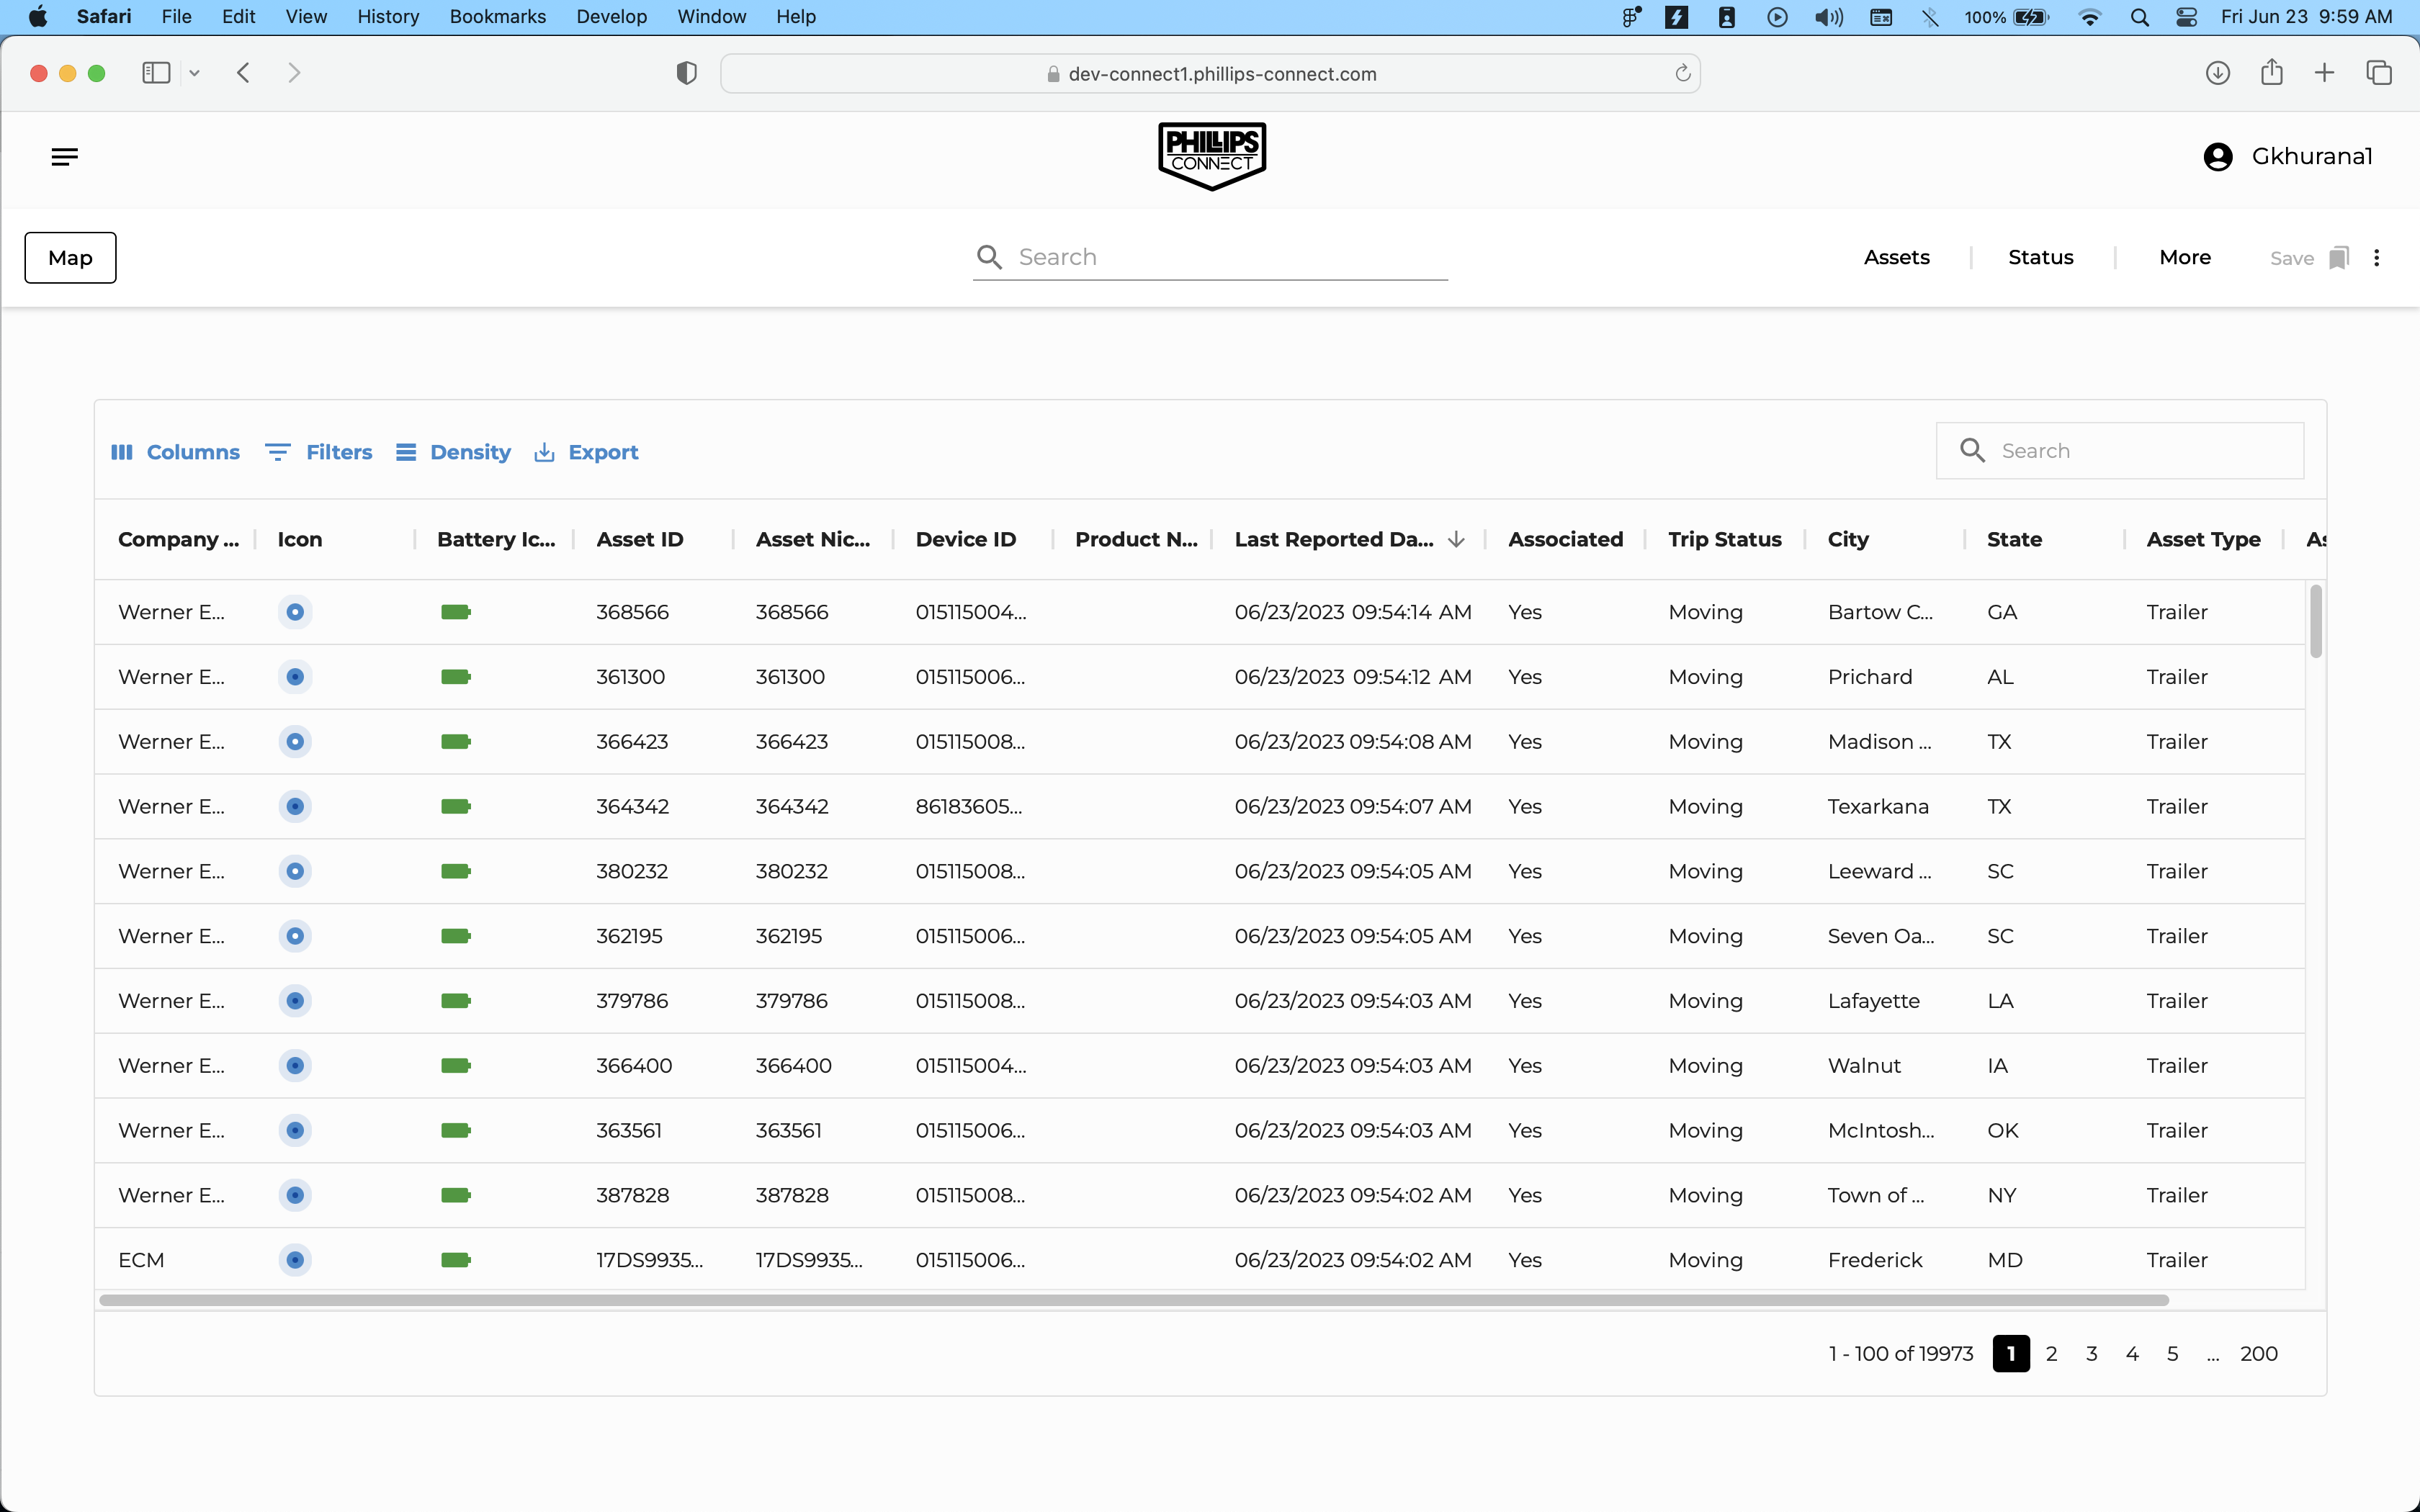Select city cell Lafayette
This screenshot has height=1512, width=2420.
click(1873, 1001)
